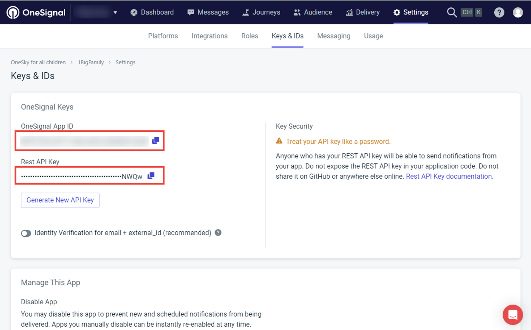Select the Keys & IDs tab
Image resolution: width=531 pixels, height=330 pixels.
coord(288,36)
